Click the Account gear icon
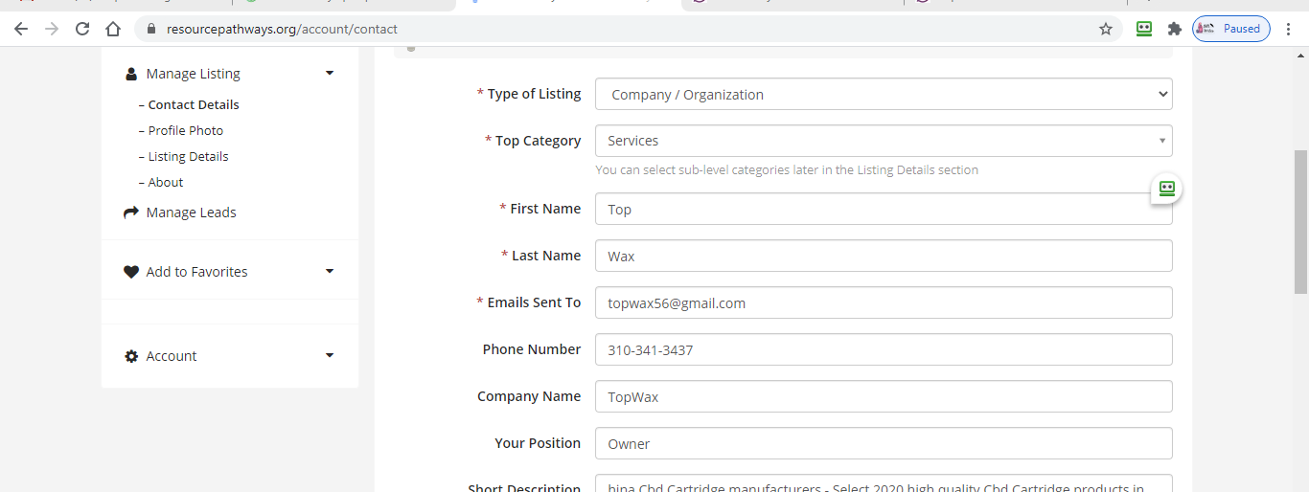Screen dimensions: 1309x492 coord(131,356)
